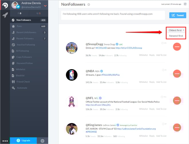Screen dimensions: 189x144
Task: Open the #ThisIsWhyWePlay hashtag
Action: [111, 75]
